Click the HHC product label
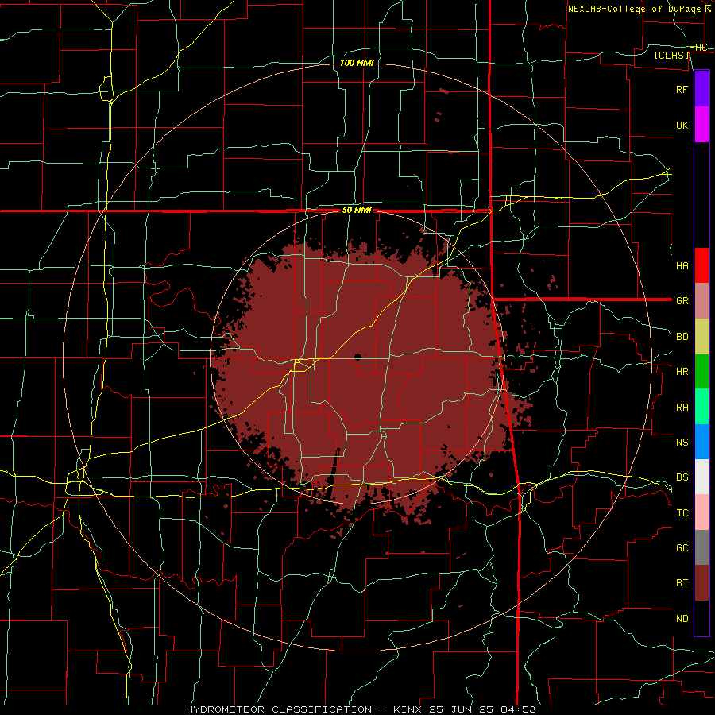715x715 pixels. [x=698, y=48]
